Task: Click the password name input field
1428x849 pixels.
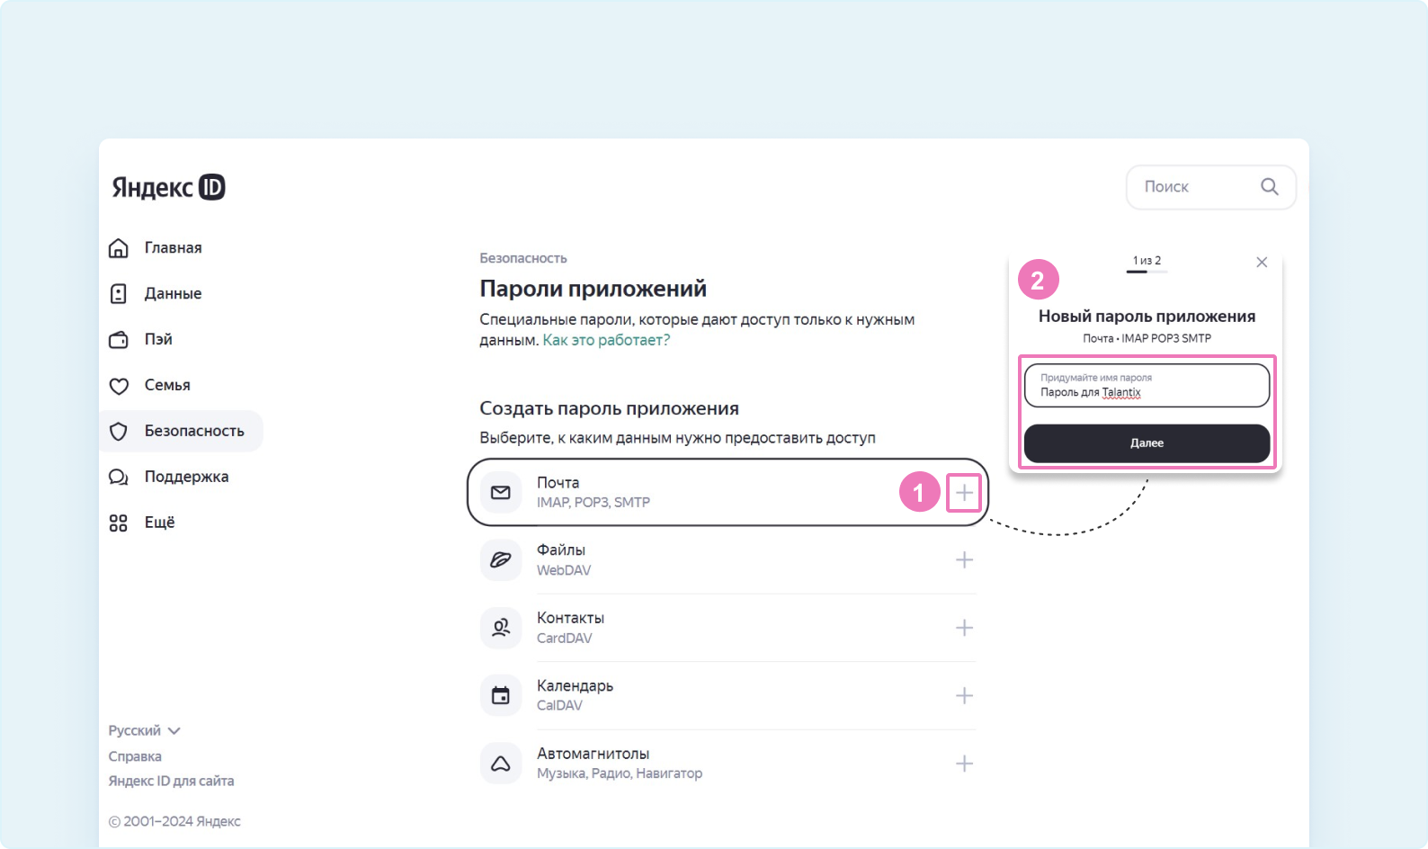Action: [x=1147, y=386]
